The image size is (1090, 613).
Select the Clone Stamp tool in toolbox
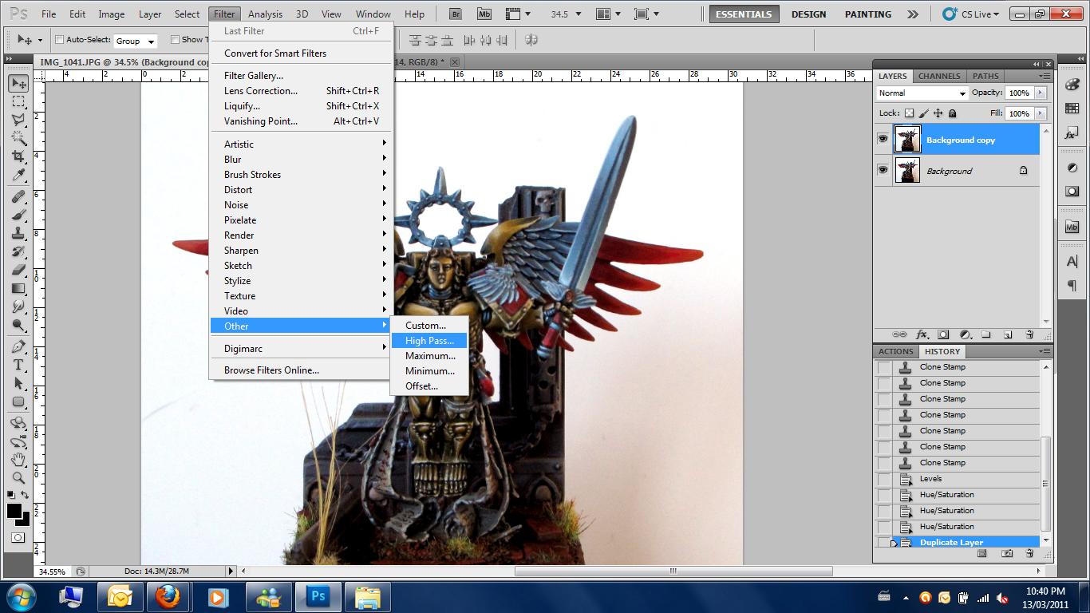[x=18, y=233]
